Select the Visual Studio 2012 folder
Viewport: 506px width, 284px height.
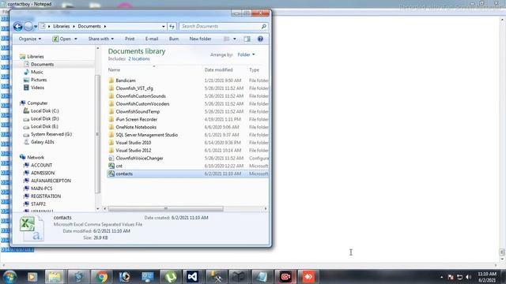[134, 151]
